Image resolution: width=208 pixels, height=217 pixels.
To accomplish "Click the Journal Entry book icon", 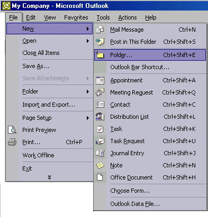I will click(100, 153).
